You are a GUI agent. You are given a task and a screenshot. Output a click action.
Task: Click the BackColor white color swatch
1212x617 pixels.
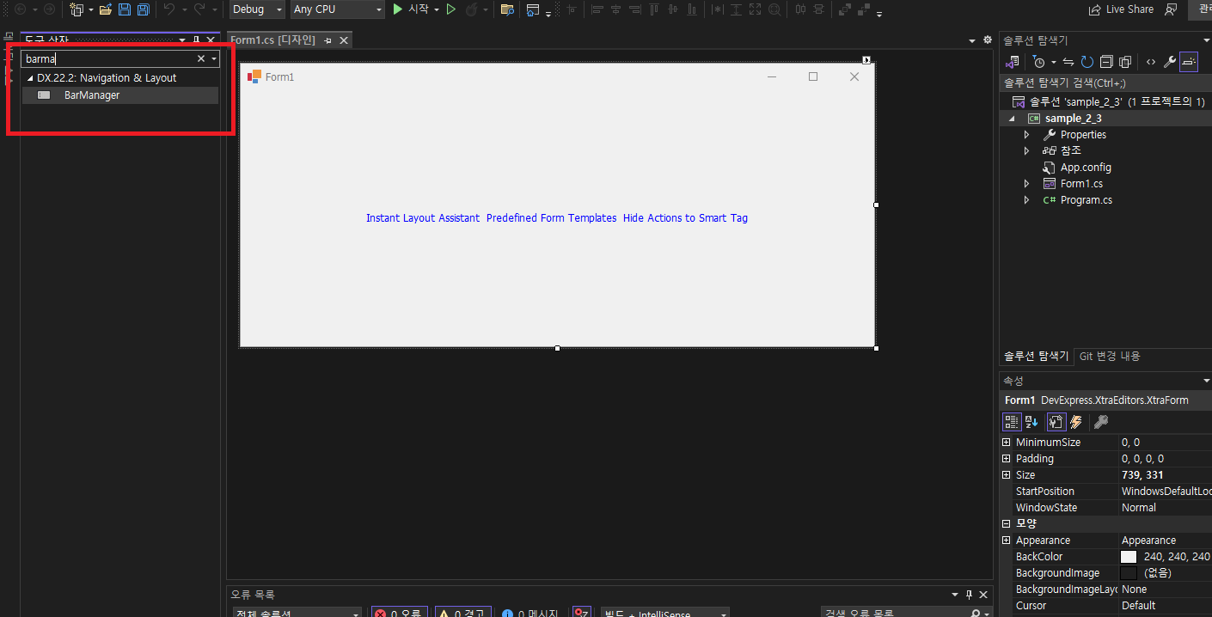click(1129, 557)
